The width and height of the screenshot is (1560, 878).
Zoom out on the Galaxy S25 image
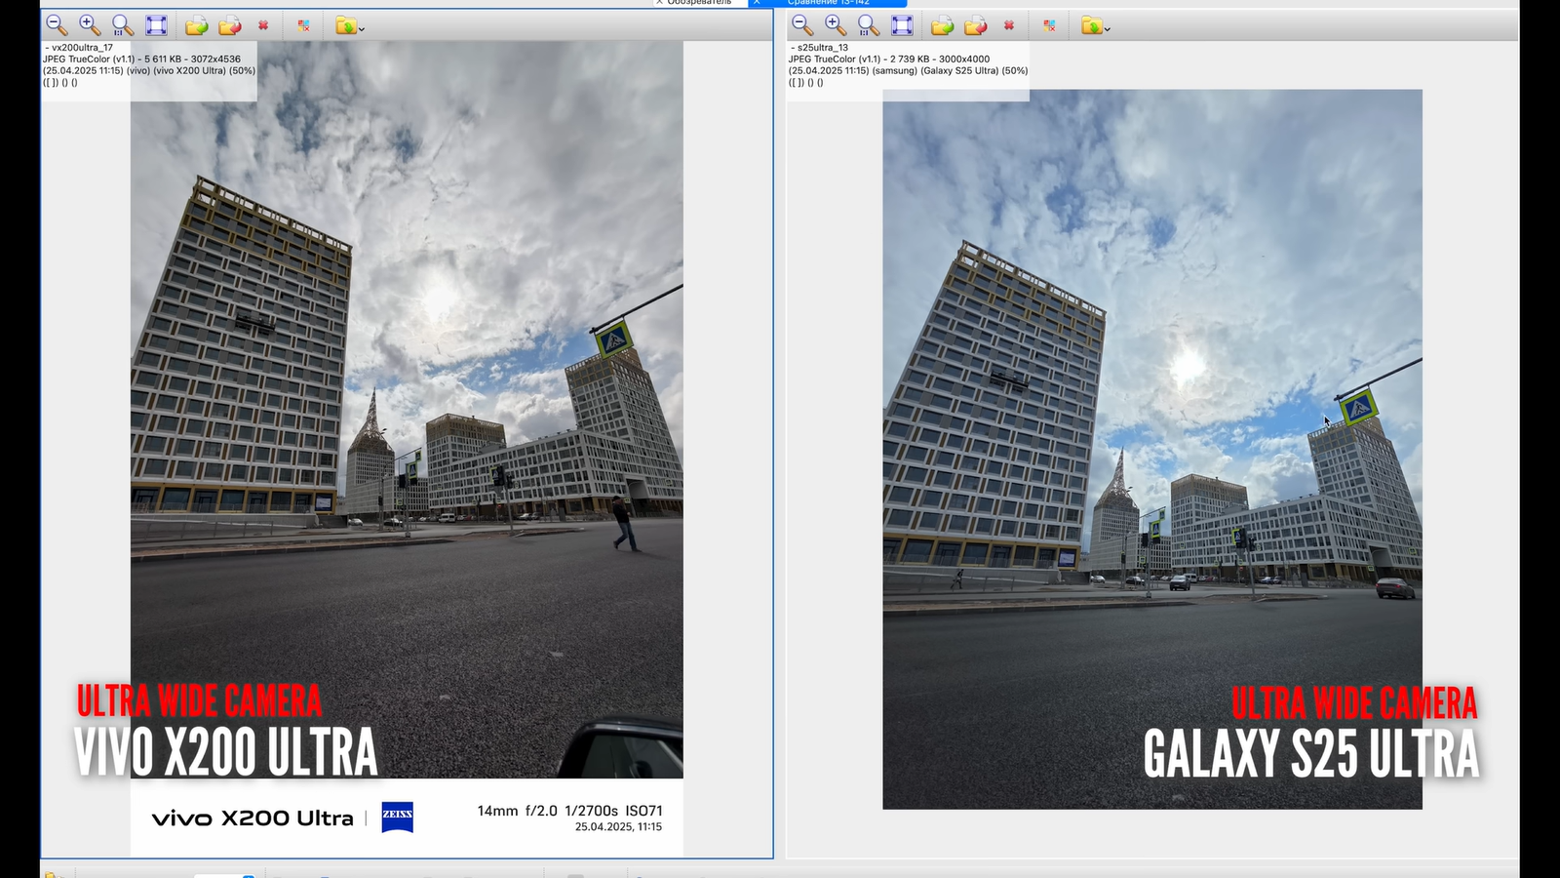click(801, 25)
